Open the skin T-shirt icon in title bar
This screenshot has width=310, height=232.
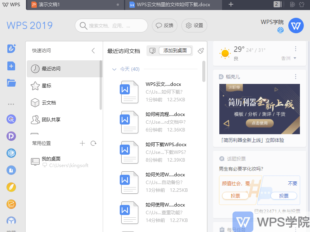(301, 4)
